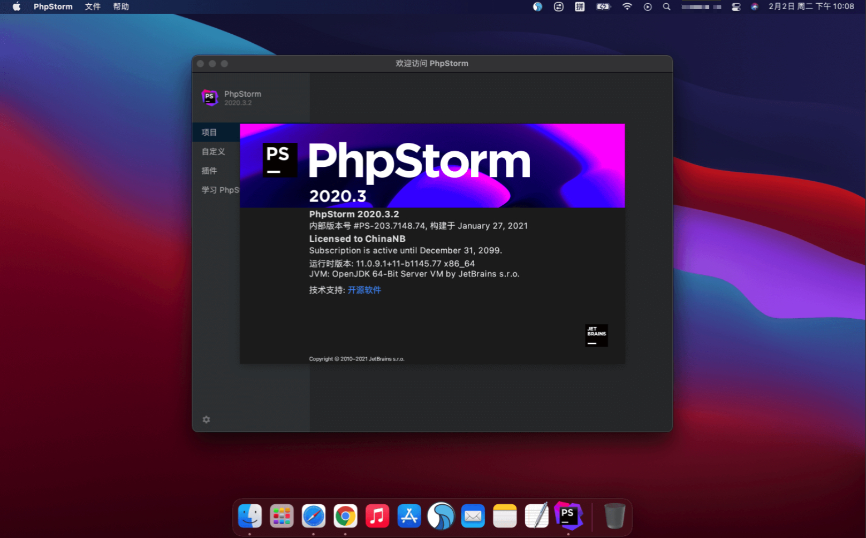This screenshot has width=866, height=538.
Task: Click the settings gear in PhpStorm sidebar
Action: tap(206, 420)
